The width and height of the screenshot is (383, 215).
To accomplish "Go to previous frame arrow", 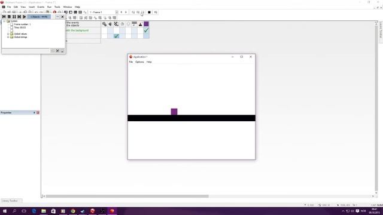I will pyautogui.click(x=121, y=12).
